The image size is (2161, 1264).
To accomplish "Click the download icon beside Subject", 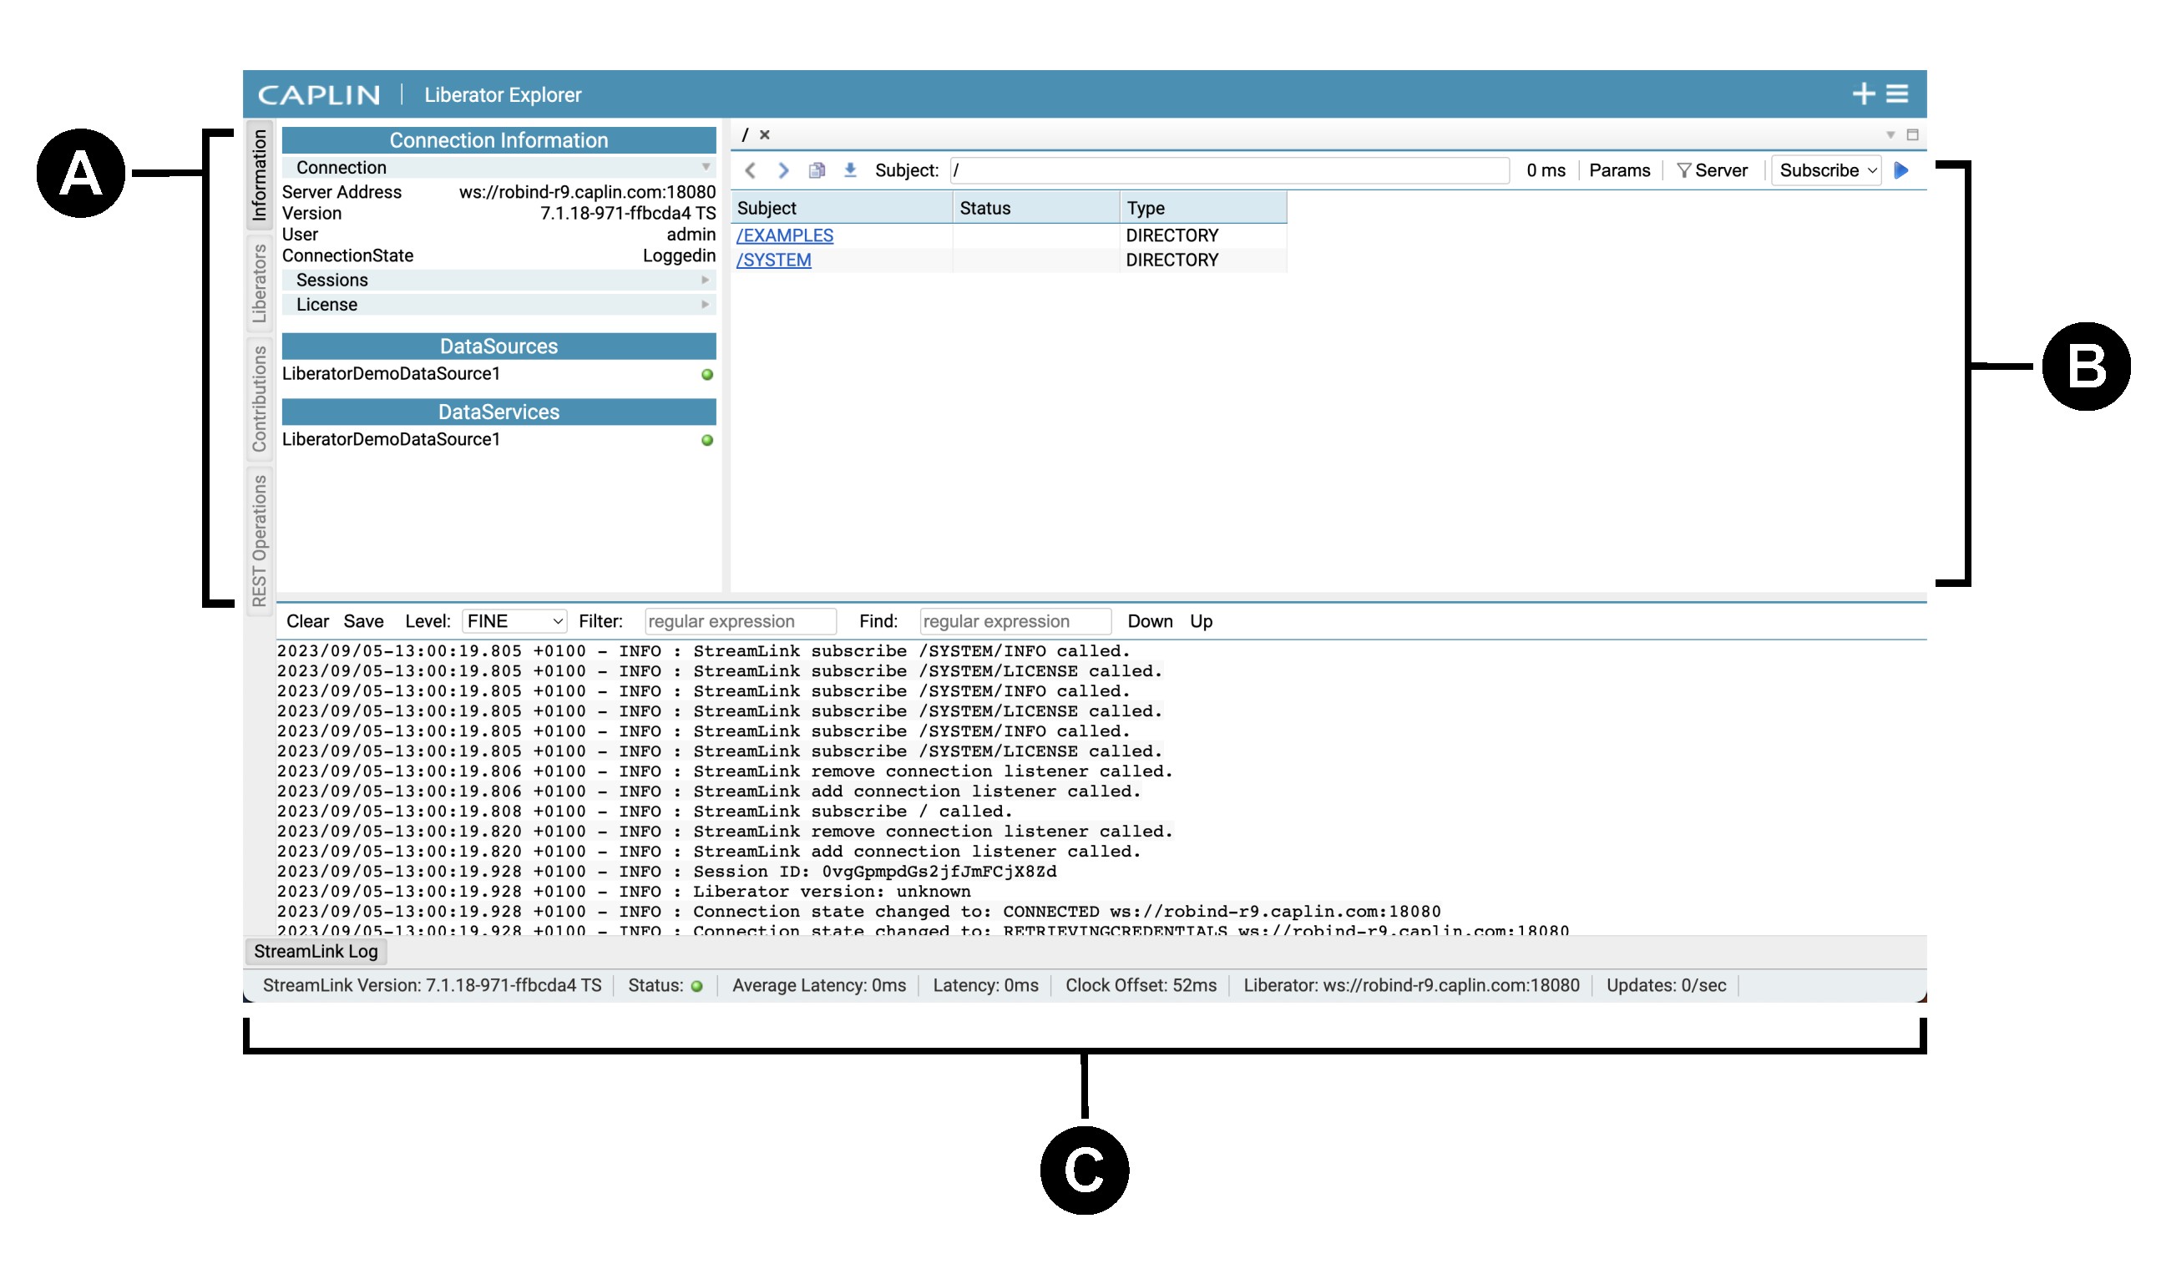I will pyautogui.click(x=850, y=169).
